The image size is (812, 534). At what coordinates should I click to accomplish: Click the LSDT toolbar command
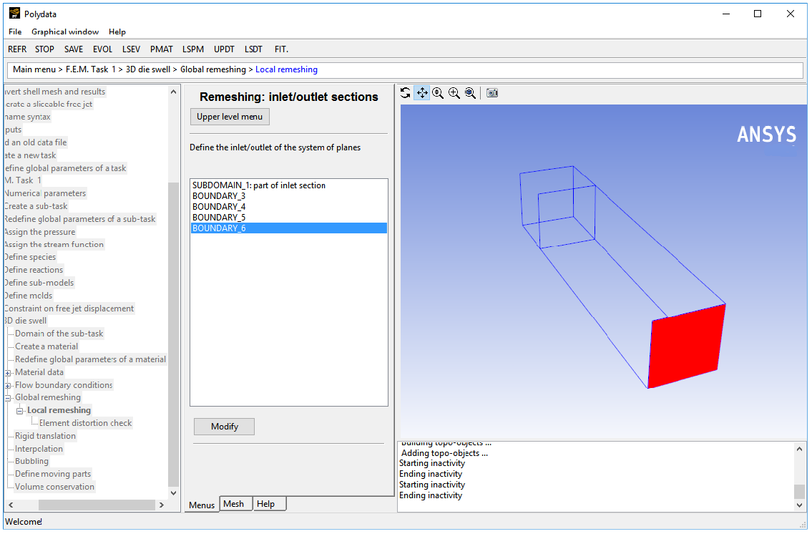tap(253, 49)
